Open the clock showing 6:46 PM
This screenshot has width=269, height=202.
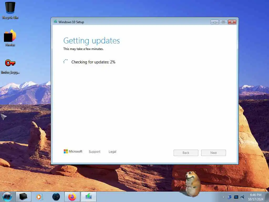pos(256,197)
